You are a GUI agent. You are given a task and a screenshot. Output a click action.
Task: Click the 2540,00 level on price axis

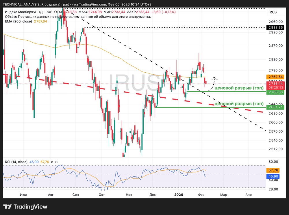pos(275,140)
